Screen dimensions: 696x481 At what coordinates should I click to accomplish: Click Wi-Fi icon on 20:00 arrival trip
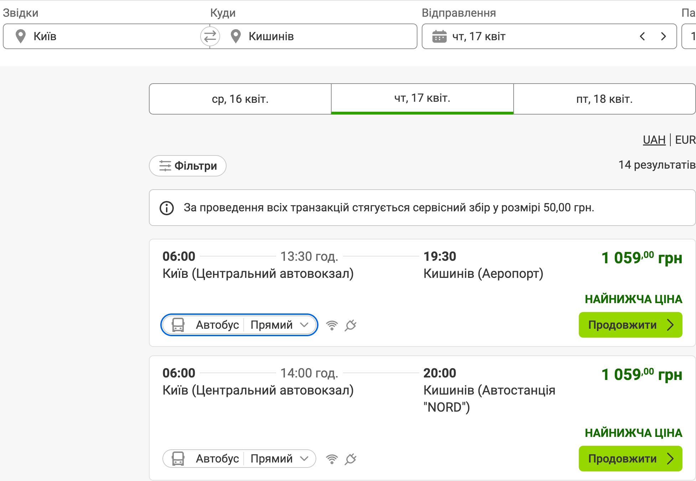pyautogui.click(x=332, y=459)
